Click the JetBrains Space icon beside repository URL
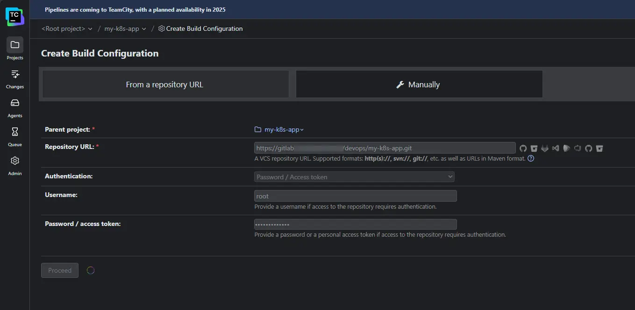The width and height of the screenshot is (635, 310). click(567, 148)
